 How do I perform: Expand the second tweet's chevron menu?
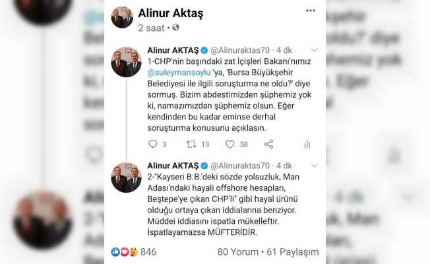pos(315,166)
